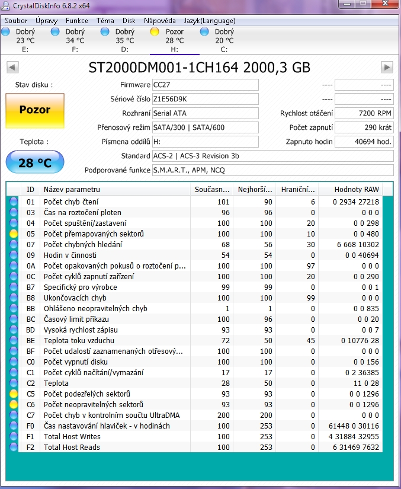401x489 pixels.
Task: Select disk C: with 20 °C
Action: coord(224,40)
